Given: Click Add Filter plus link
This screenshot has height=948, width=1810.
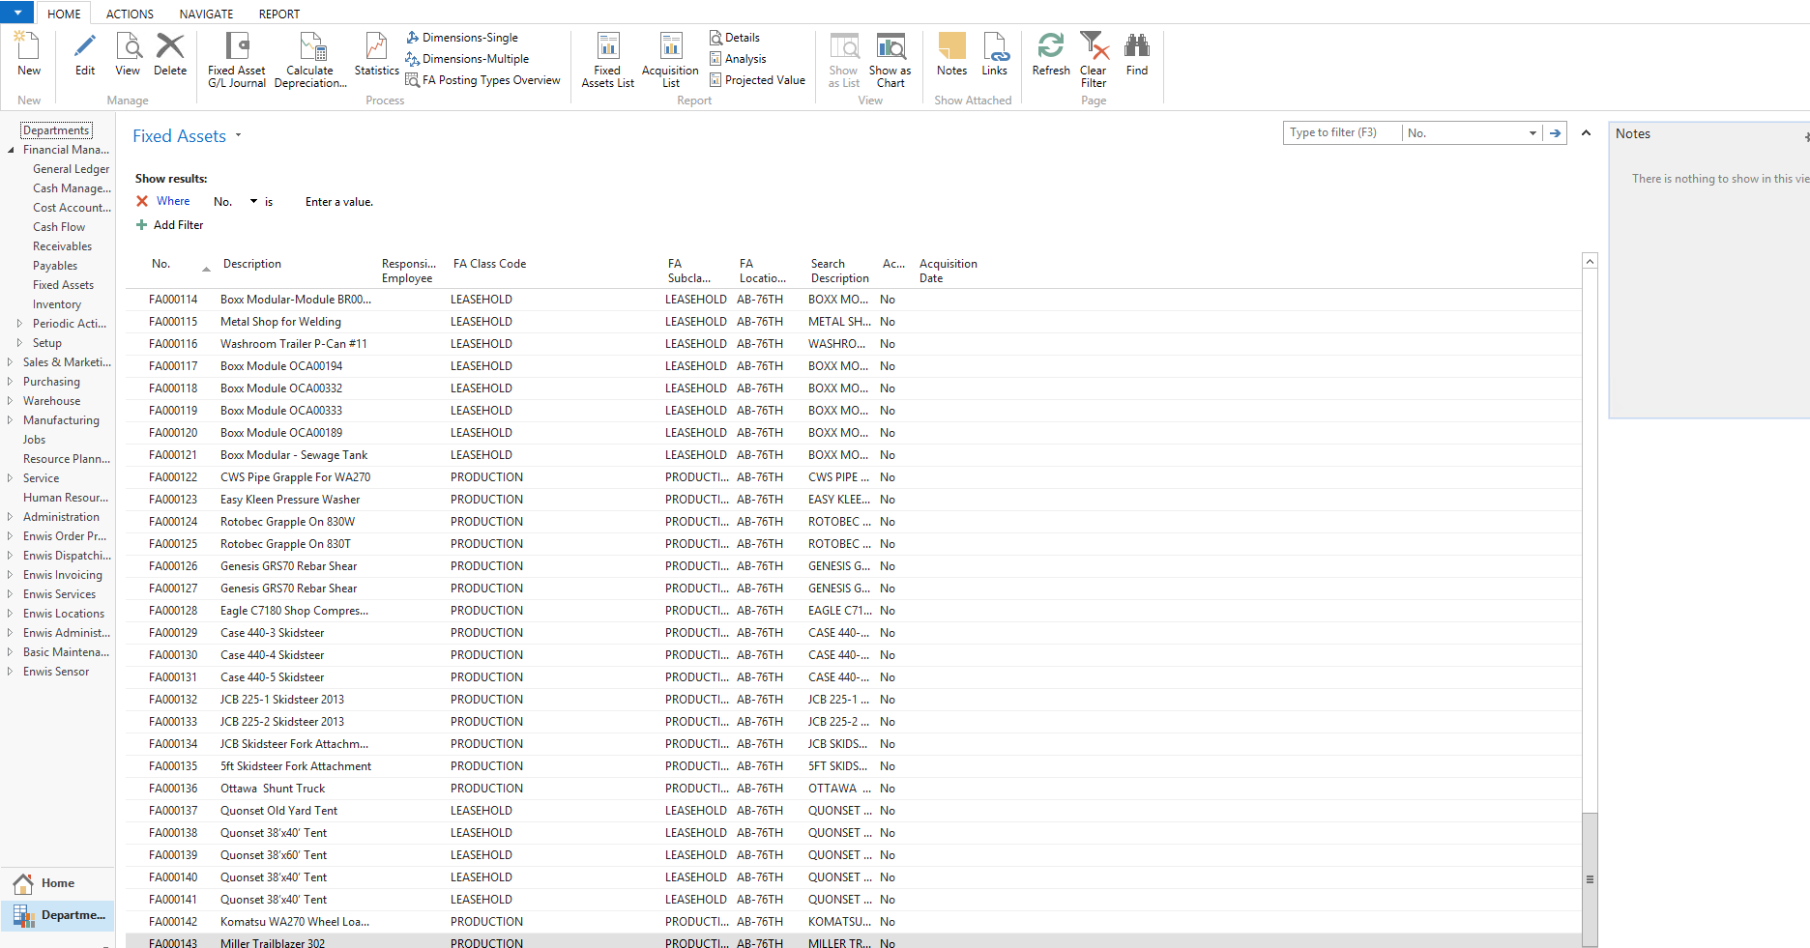Looking at the screenshot, I should [170, 225].
